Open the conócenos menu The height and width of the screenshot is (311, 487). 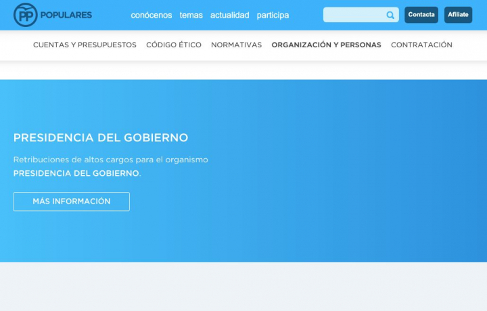pos(152,15)
